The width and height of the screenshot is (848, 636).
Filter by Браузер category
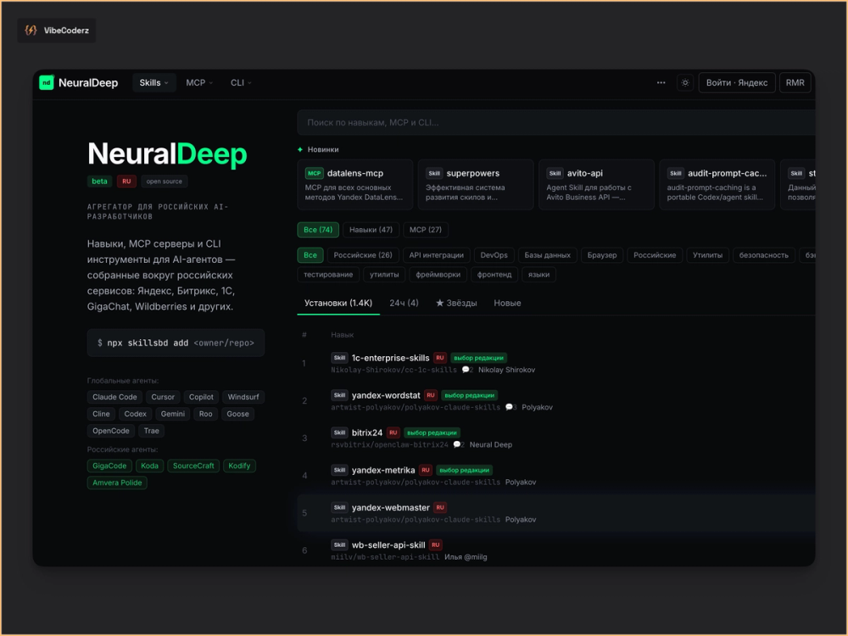click(x=602, y=255)
